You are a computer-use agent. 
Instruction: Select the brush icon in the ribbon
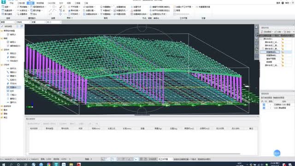60,7
